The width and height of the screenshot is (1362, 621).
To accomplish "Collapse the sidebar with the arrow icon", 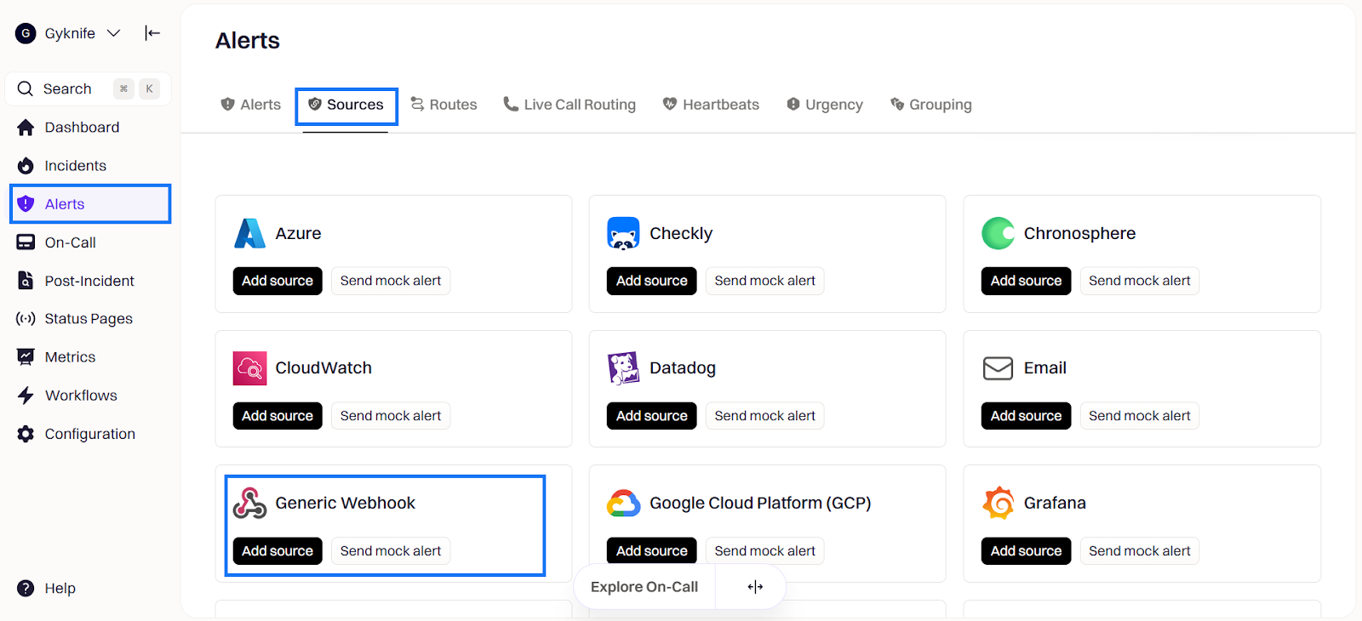I will pos(152,33).
